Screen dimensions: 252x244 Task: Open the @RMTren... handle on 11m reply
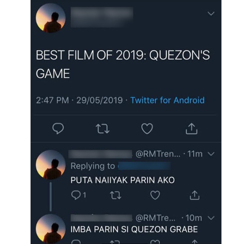tap(158, 154)
